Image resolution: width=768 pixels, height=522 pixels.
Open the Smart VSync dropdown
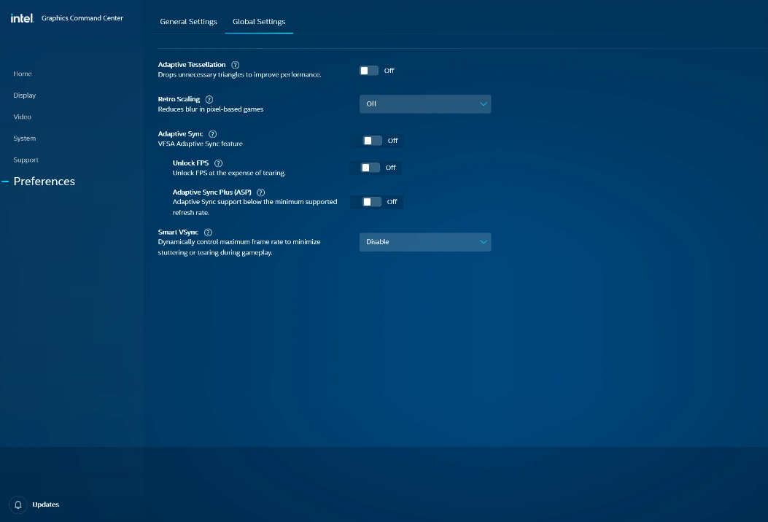tap(425, 242)
